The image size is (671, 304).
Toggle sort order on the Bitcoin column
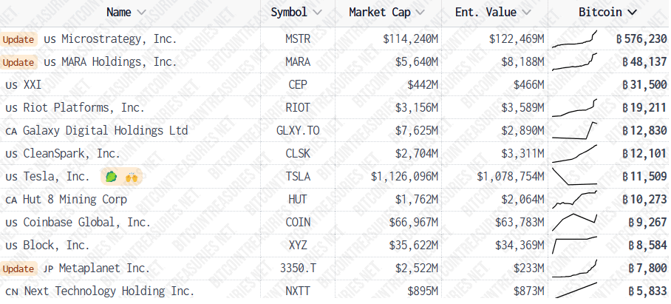607,13
